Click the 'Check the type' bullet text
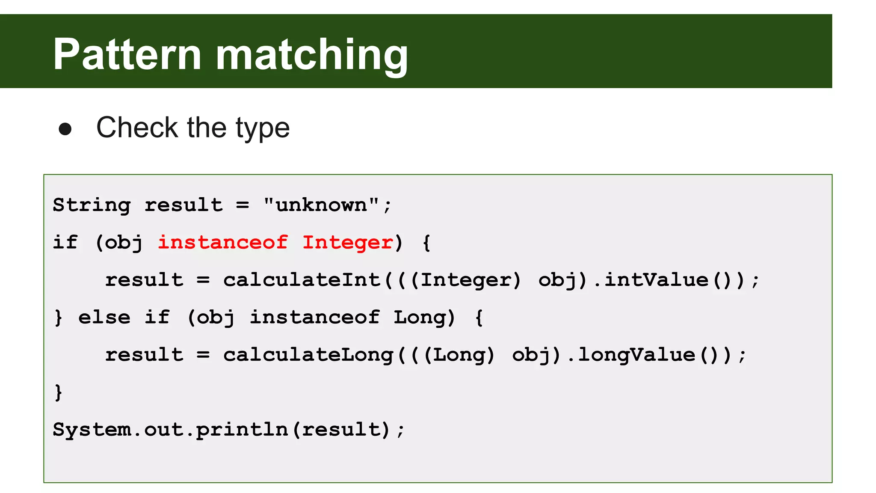This screenshot has width=876, height=493. tap(193, 128)
